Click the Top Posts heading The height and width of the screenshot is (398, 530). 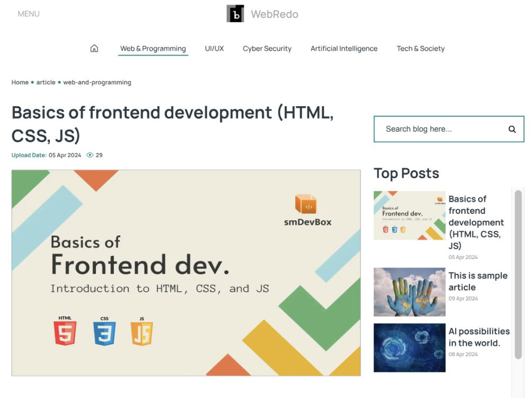point(407,174)
